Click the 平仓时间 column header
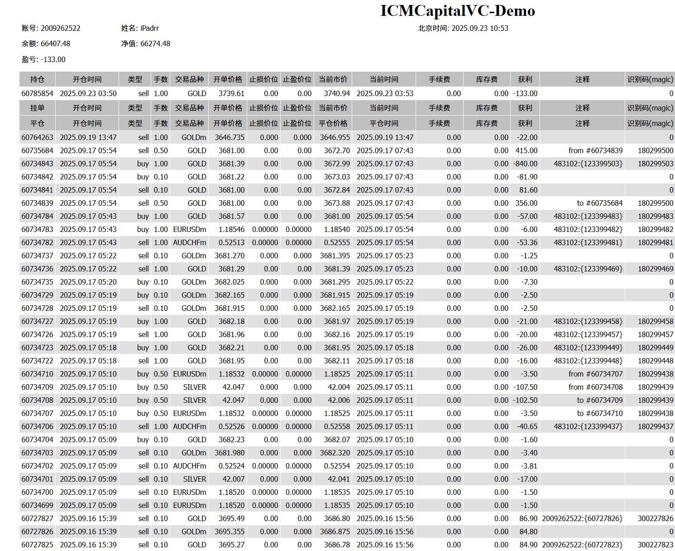The image size is (675, 551). pyautogui.click(x=383, y=123)
